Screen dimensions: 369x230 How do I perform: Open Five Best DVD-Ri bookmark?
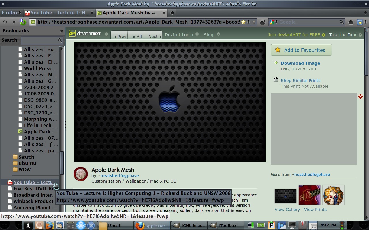point(31,189)
